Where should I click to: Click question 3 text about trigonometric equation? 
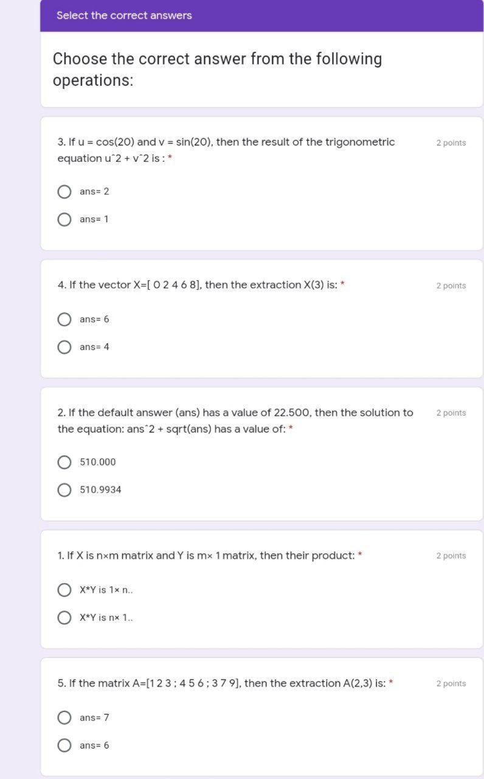[225, 149]
